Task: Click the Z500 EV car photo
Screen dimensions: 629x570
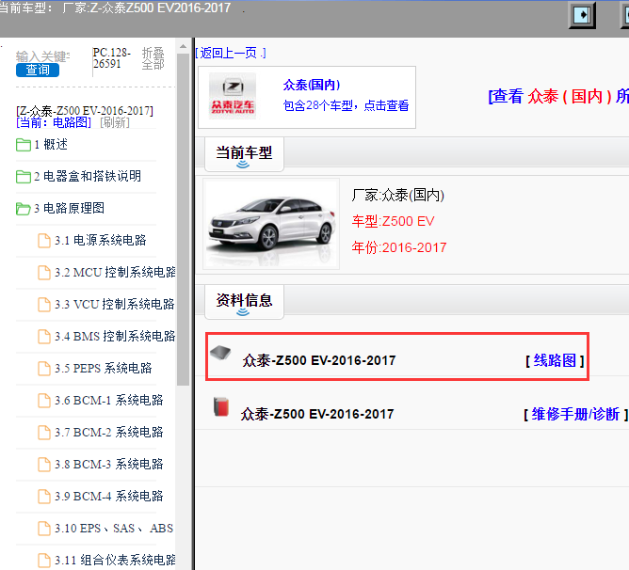Action: [x=271, y=224]
